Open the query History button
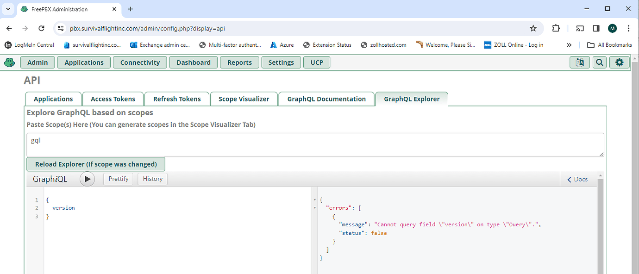The image size is (639, 274). point(152,179)
